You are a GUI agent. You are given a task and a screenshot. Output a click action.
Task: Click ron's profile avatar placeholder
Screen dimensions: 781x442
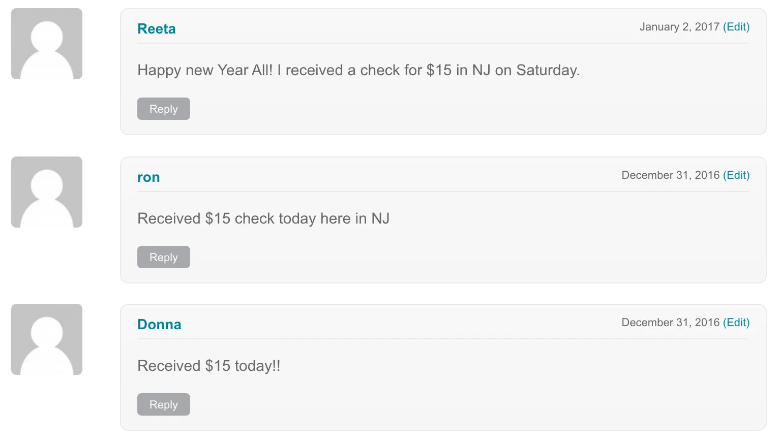(x=47, y=192)
